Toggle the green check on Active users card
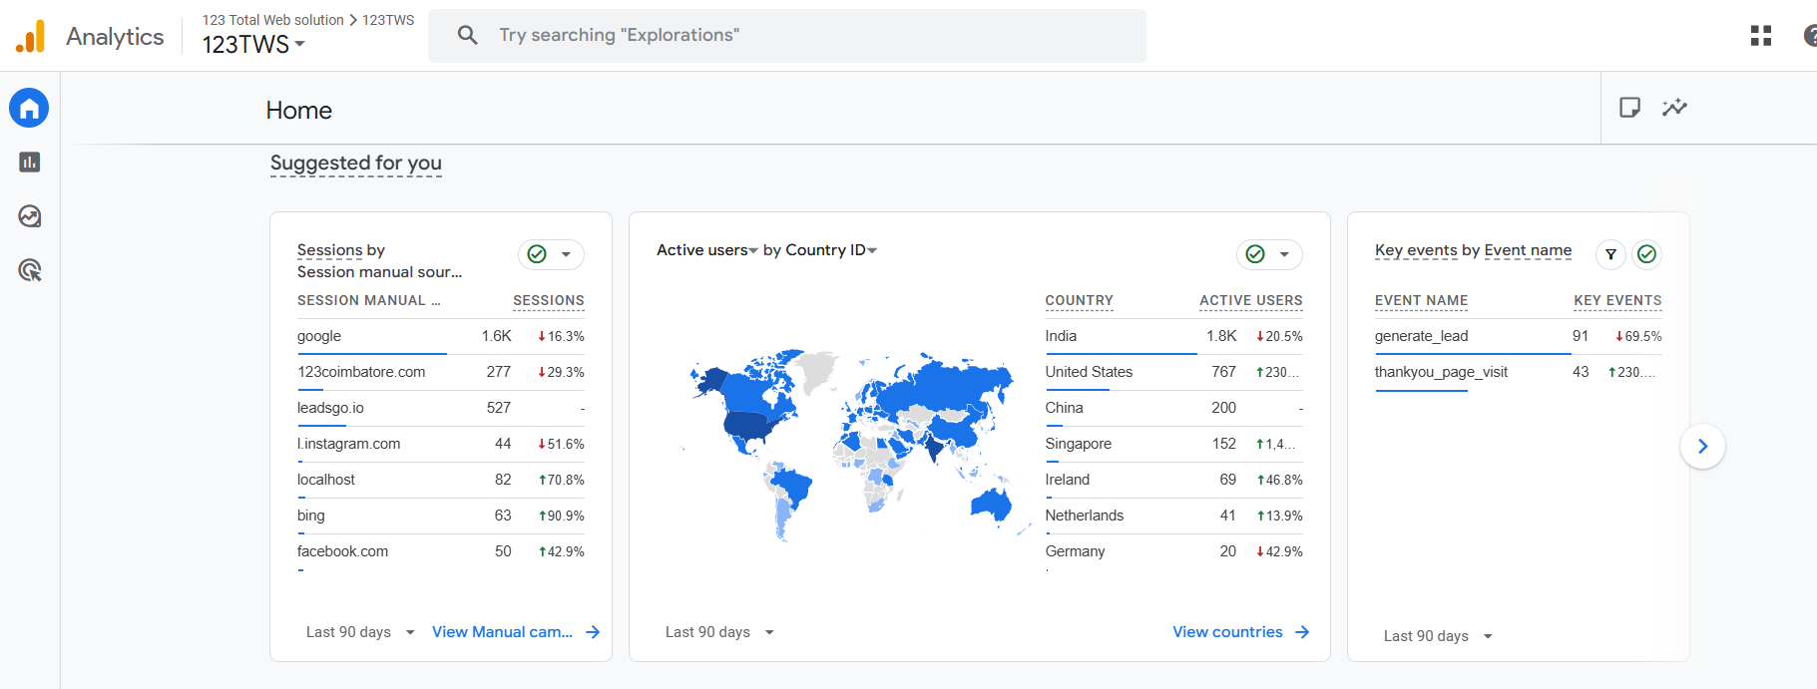1817x689 pixels. click(x=1256, y=254)
